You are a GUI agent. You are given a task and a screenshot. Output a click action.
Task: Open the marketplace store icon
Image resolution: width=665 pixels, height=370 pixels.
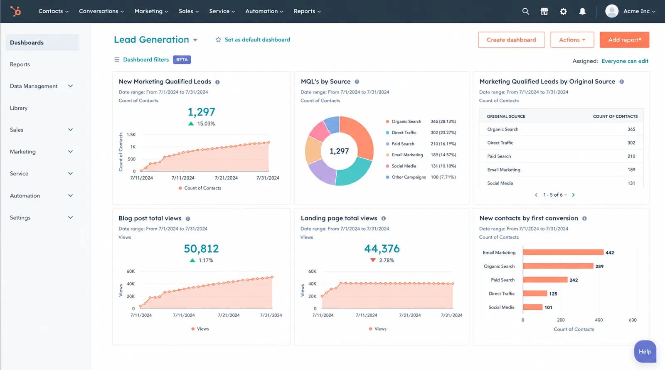(x=544, y=11)
